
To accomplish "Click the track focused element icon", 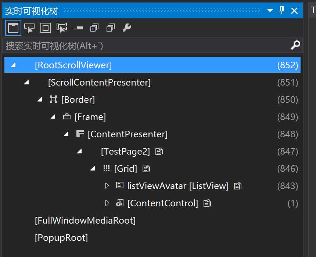I will [x=62, y=28].
